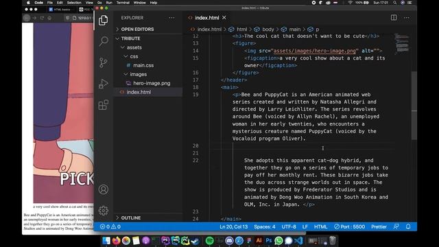Open the Search view in activity bar

(x=104, y=41)
